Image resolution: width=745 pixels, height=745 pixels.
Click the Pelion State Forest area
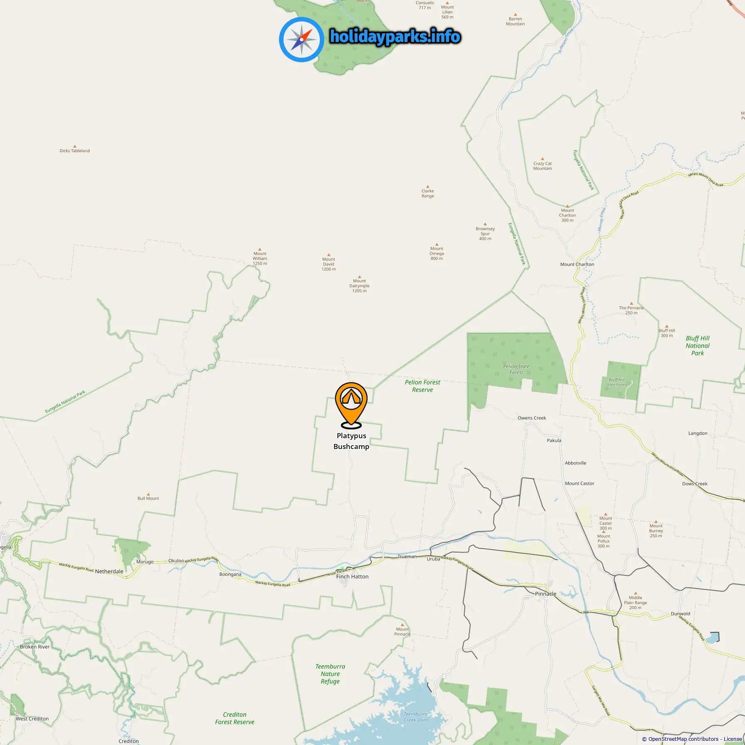(516, 369)
